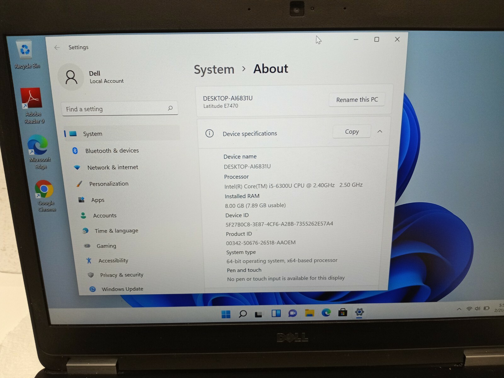
Task: Click the battery icon in system tray
Action: coord(487,308)
